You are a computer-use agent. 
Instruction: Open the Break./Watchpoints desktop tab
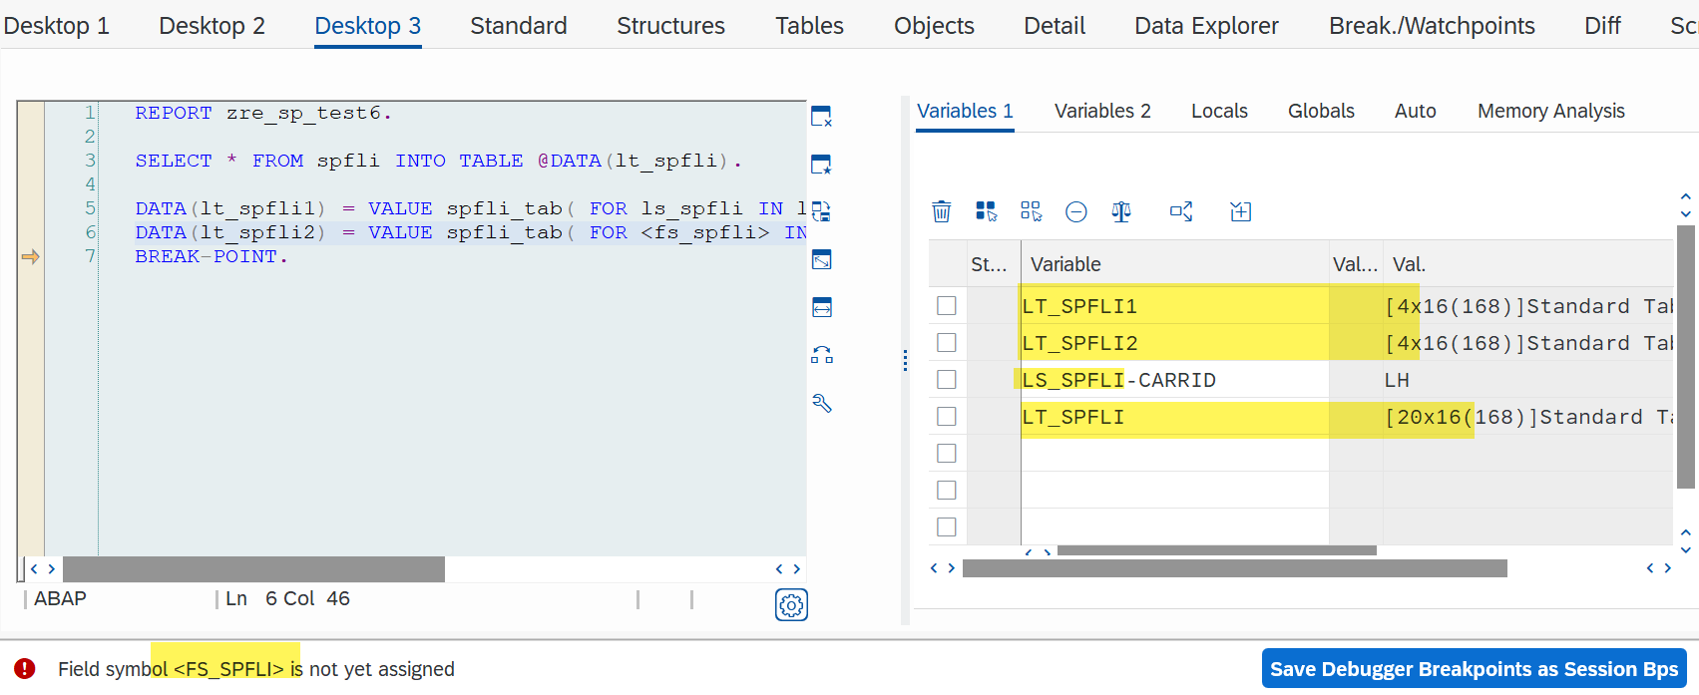click(x=1431, y=26)
